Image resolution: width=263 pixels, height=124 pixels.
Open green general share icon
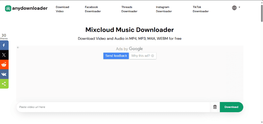[x=4, y=84]
